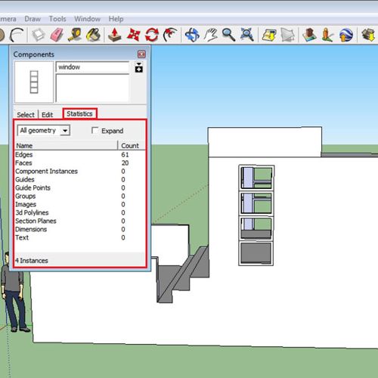The height and width of the screenshot is (378, 378).
Task: Click the window component name field
Action: tap(92, 67)
